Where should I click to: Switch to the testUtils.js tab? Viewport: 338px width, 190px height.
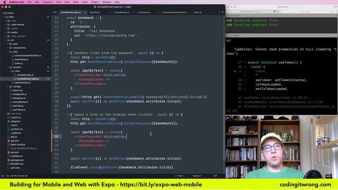click(x=95, y=12)
